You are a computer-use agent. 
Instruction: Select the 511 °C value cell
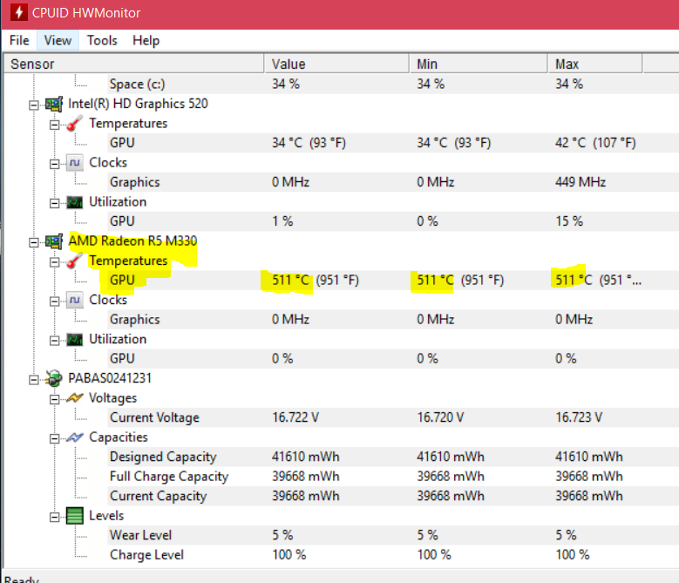316,280
